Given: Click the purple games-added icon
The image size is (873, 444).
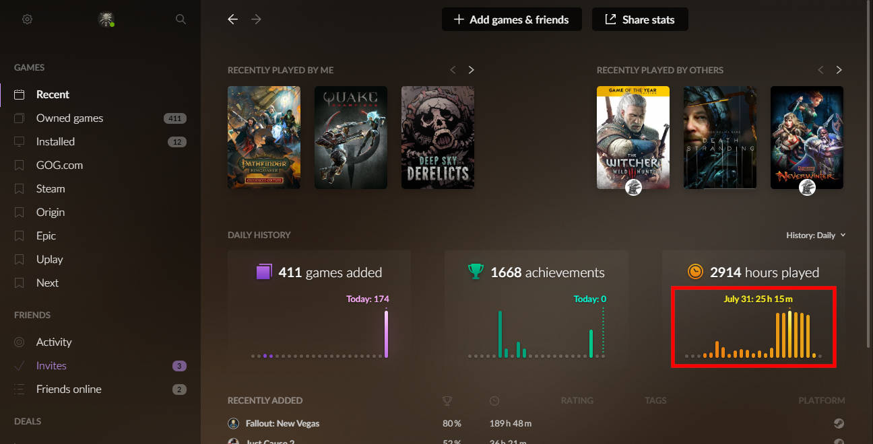Looking at the screenshot, I should 264,272.
